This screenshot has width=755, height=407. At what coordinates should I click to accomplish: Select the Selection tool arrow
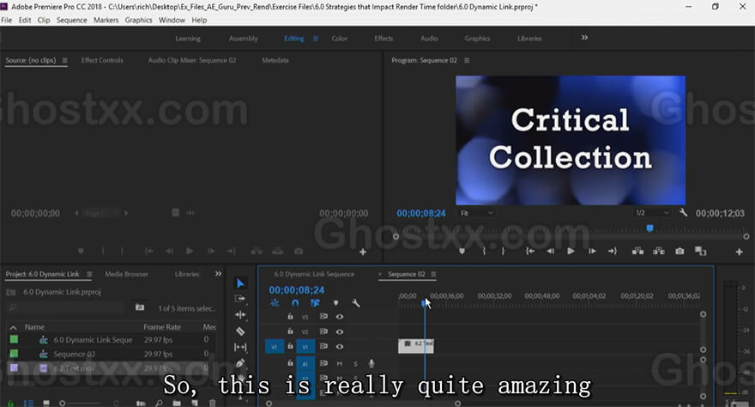tap(240, 283)
